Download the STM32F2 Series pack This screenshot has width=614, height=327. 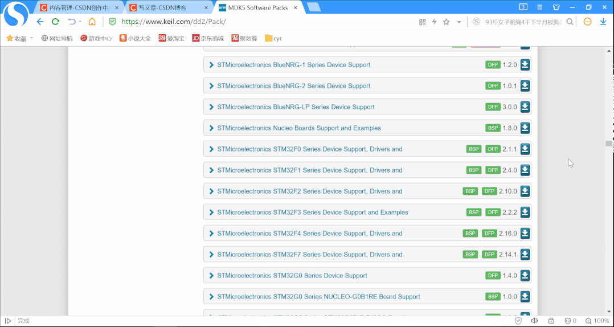(x=525, y=191)
